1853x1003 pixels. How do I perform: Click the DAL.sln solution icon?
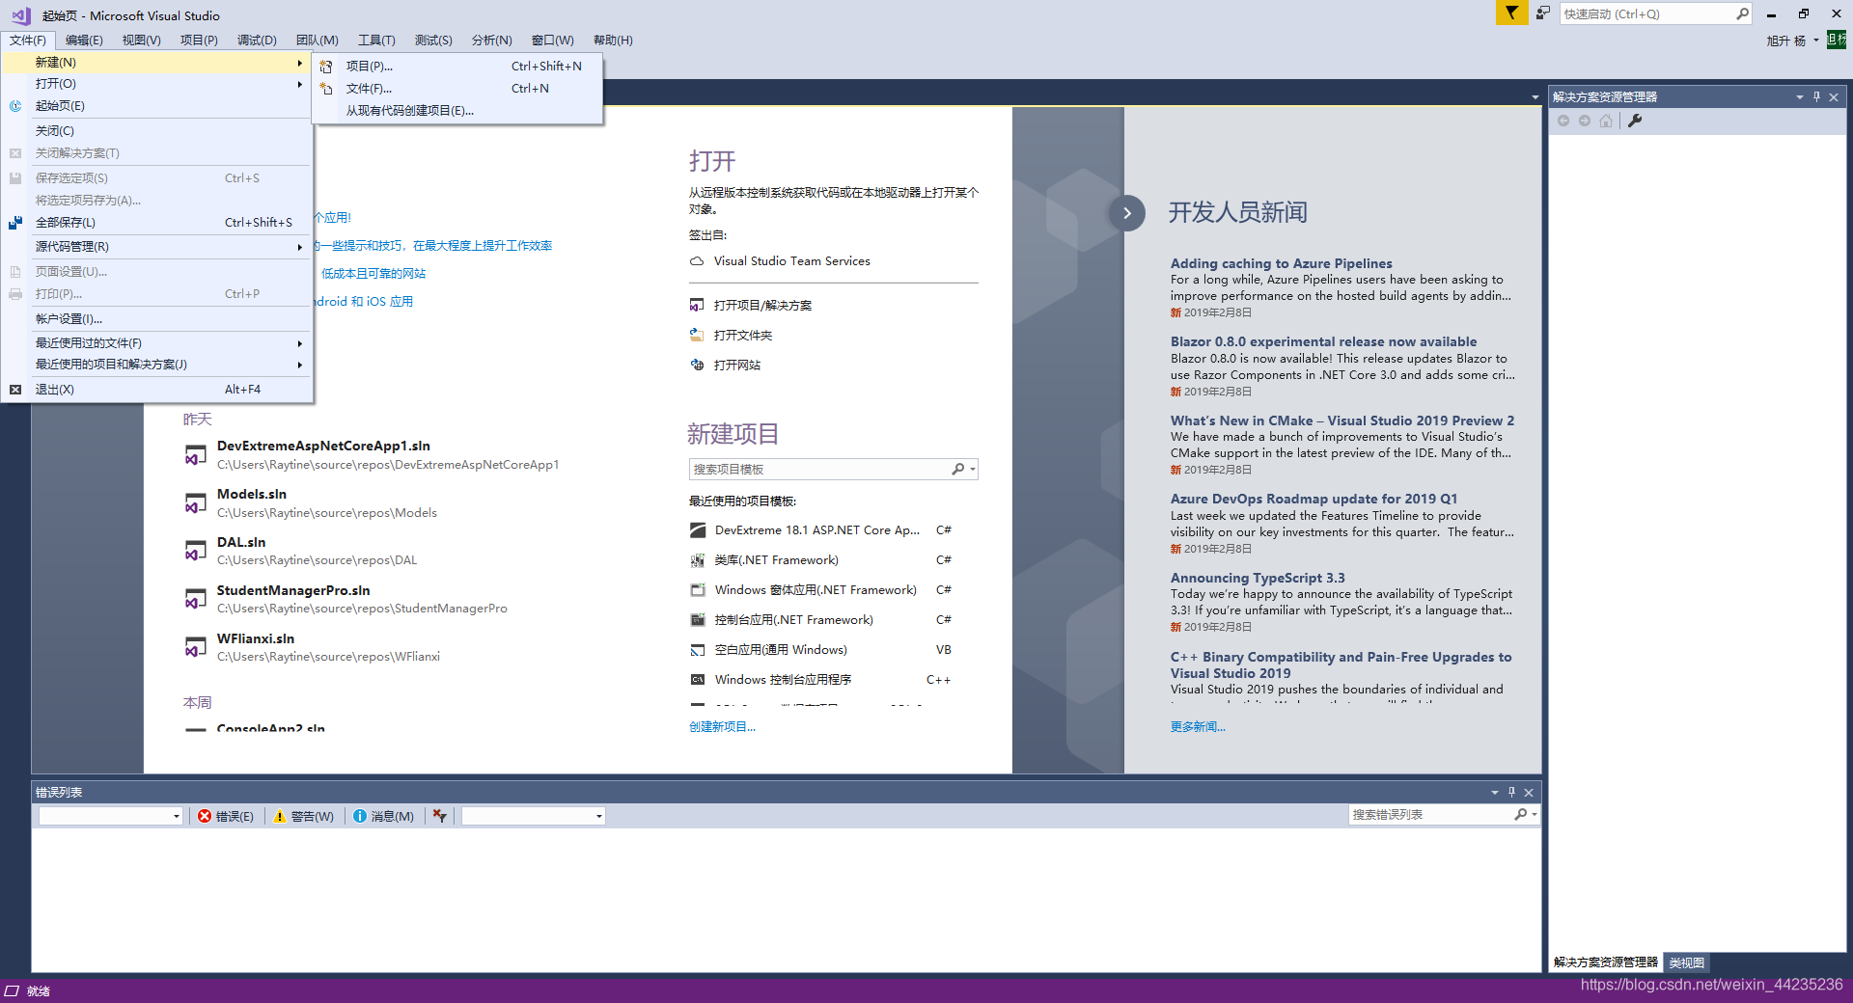coord(195,551)
